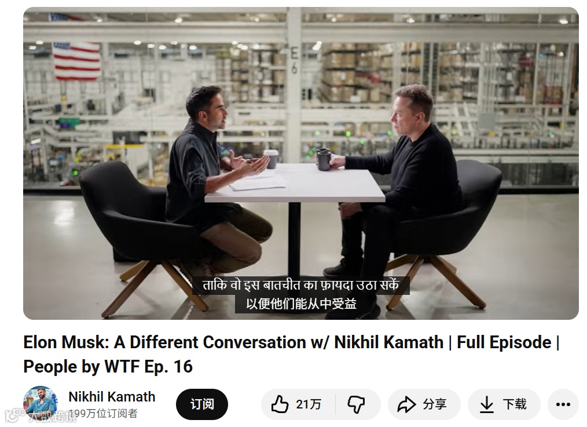The width and height of the screenshot is (587, 427).
Task: Click the 分享 share label
Action: 435,404
